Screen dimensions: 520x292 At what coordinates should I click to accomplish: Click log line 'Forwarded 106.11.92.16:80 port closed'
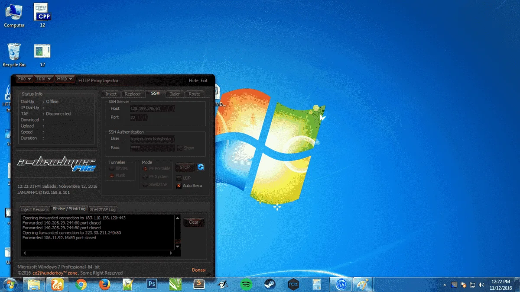[59, 237]
